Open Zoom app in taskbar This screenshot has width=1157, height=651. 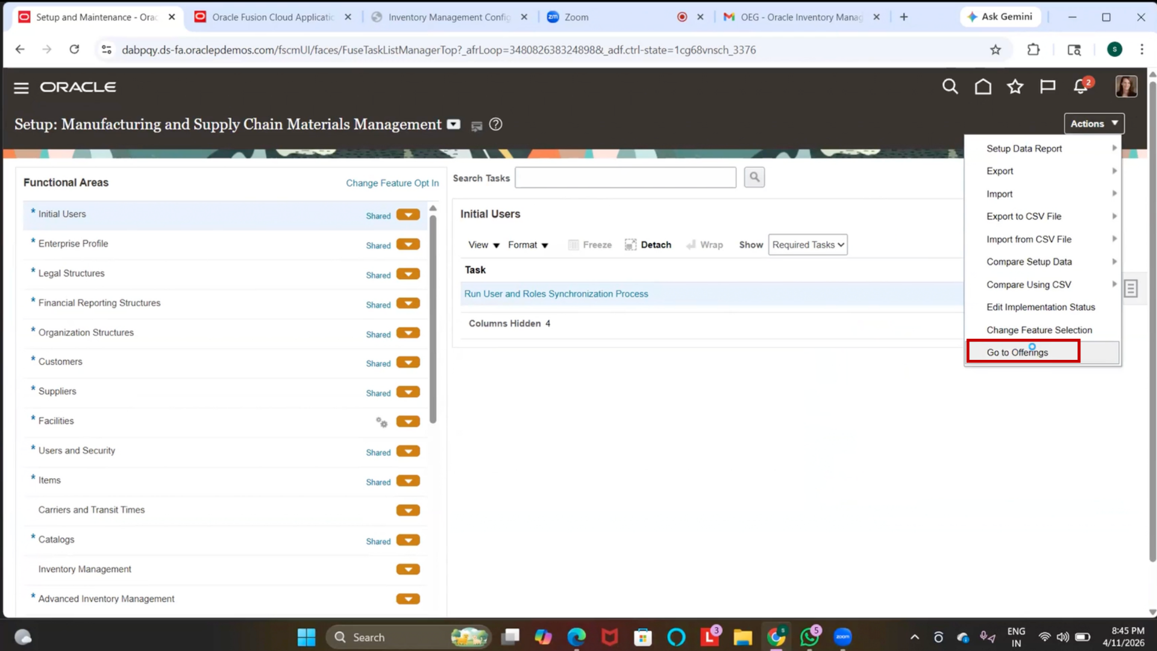click(x=842, y=637)
